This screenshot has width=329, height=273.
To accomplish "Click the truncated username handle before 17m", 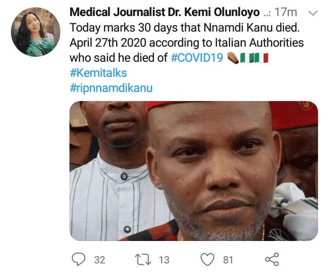I will coord(267,13).
